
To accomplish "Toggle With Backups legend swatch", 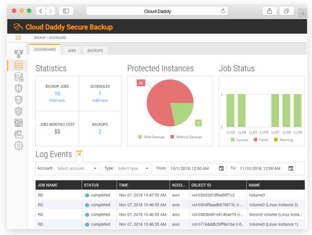I will [x=140, y=137].
